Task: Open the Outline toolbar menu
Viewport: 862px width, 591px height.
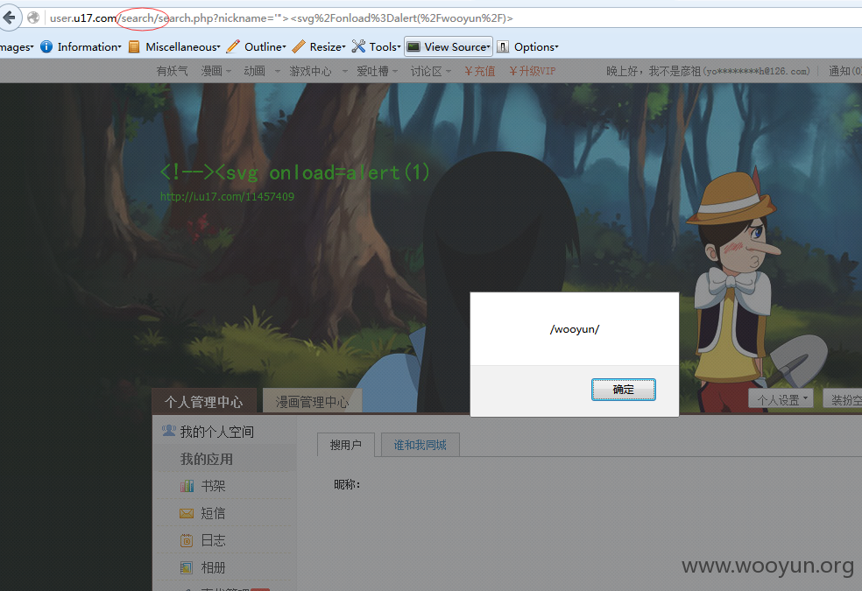Action: (x=265, y=46)
